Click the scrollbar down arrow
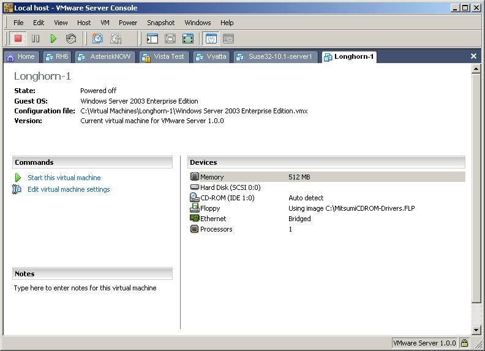Image resolution: width=485 pixels, height=351 pixels. pos(476,330)
